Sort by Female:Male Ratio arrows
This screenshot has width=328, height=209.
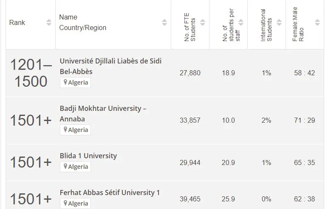(317, 22)
